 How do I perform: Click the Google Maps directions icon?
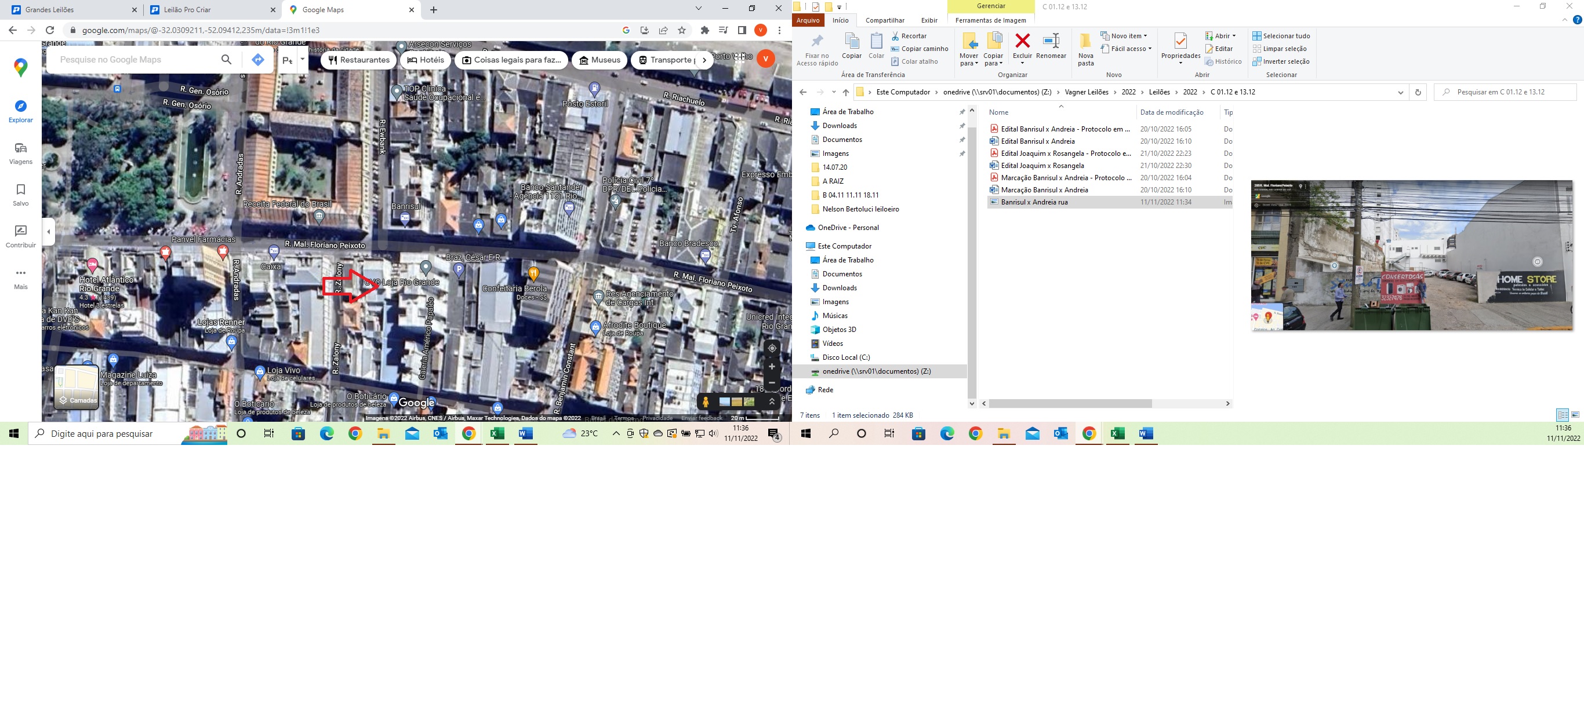point(257,60)
